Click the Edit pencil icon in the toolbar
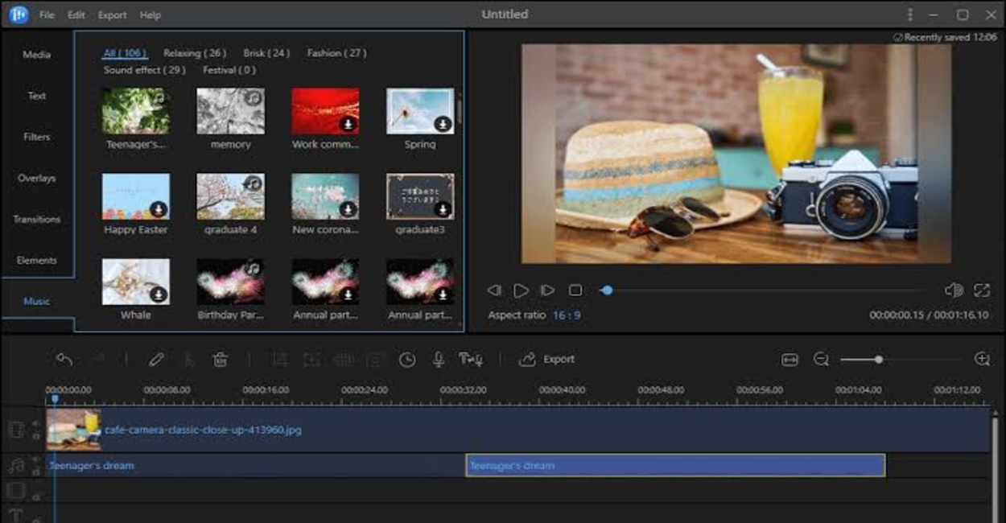 [156, 360]
